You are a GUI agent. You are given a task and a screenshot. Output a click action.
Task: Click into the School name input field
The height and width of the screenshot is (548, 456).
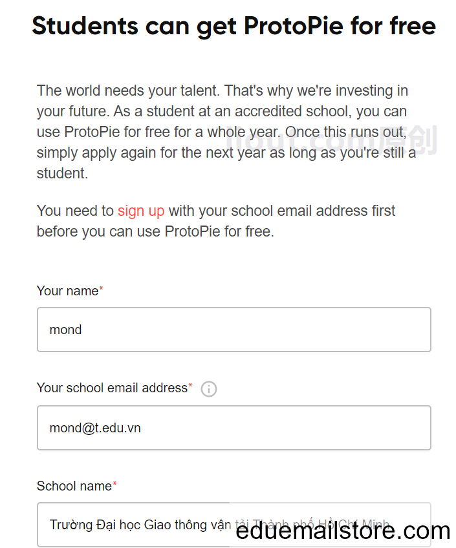pos(234,525)
